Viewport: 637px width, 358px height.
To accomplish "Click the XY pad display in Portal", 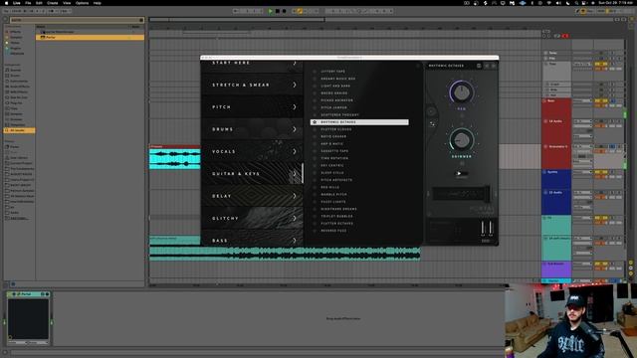I will click(x=460, y=194).
